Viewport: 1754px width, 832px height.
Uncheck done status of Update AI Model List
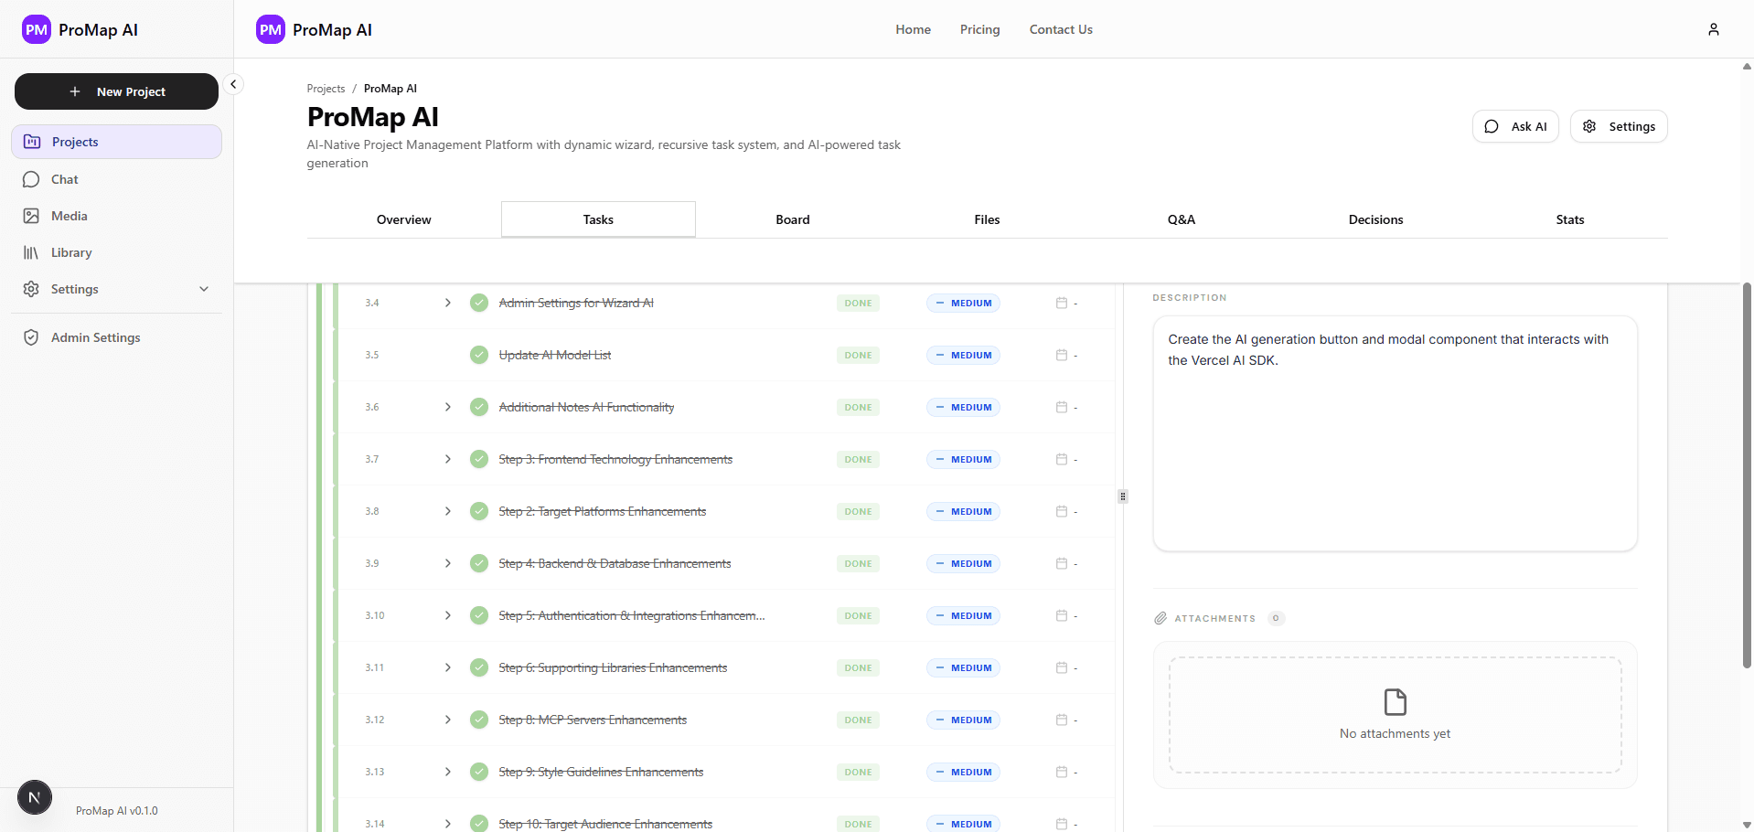click(478, 355)
